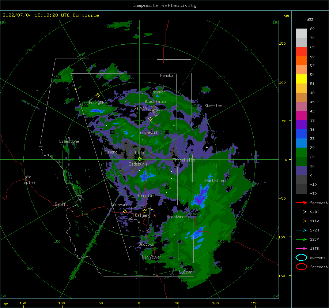
Task: Click the -30 value in dBZ scale
Action: pyautogui.click(x=313, y=193)
